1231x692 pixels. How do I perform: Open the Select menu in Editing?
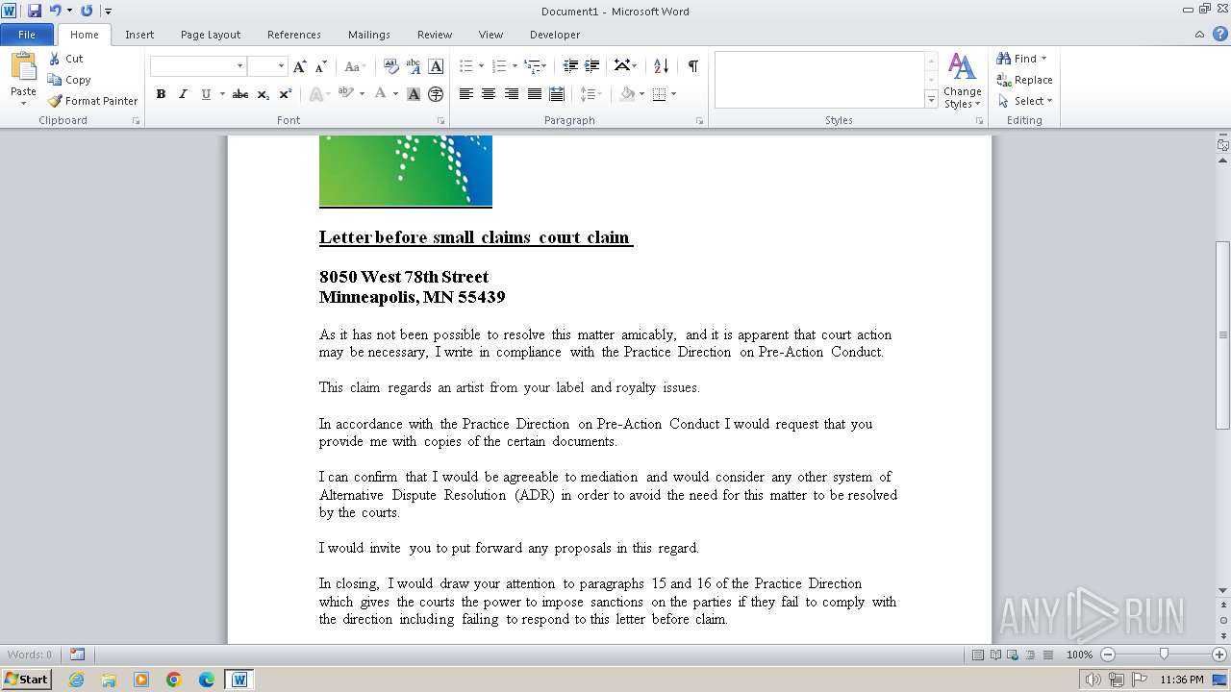click(1025, 101)
